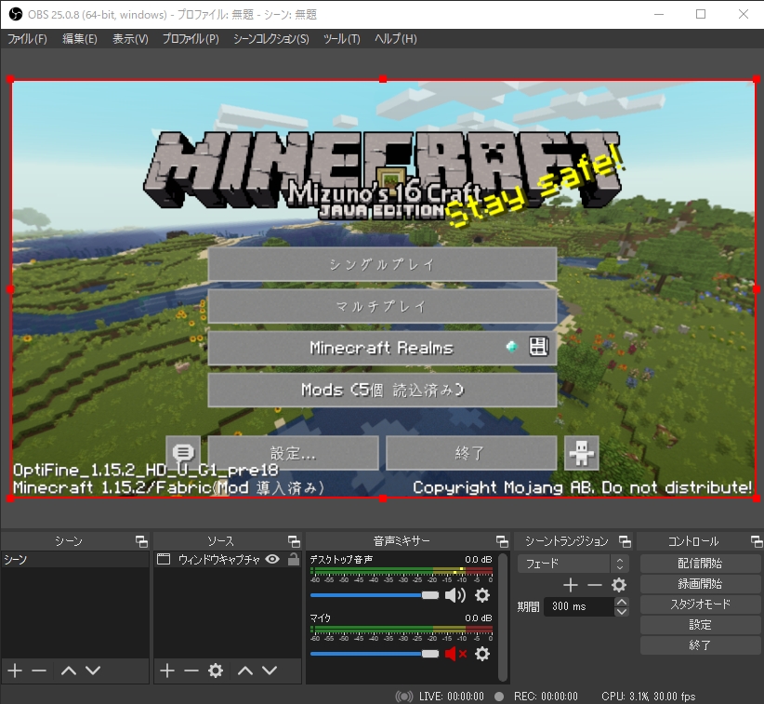
Task: Click Mods (5個 読込済み) button
Action: coord(382,390)
